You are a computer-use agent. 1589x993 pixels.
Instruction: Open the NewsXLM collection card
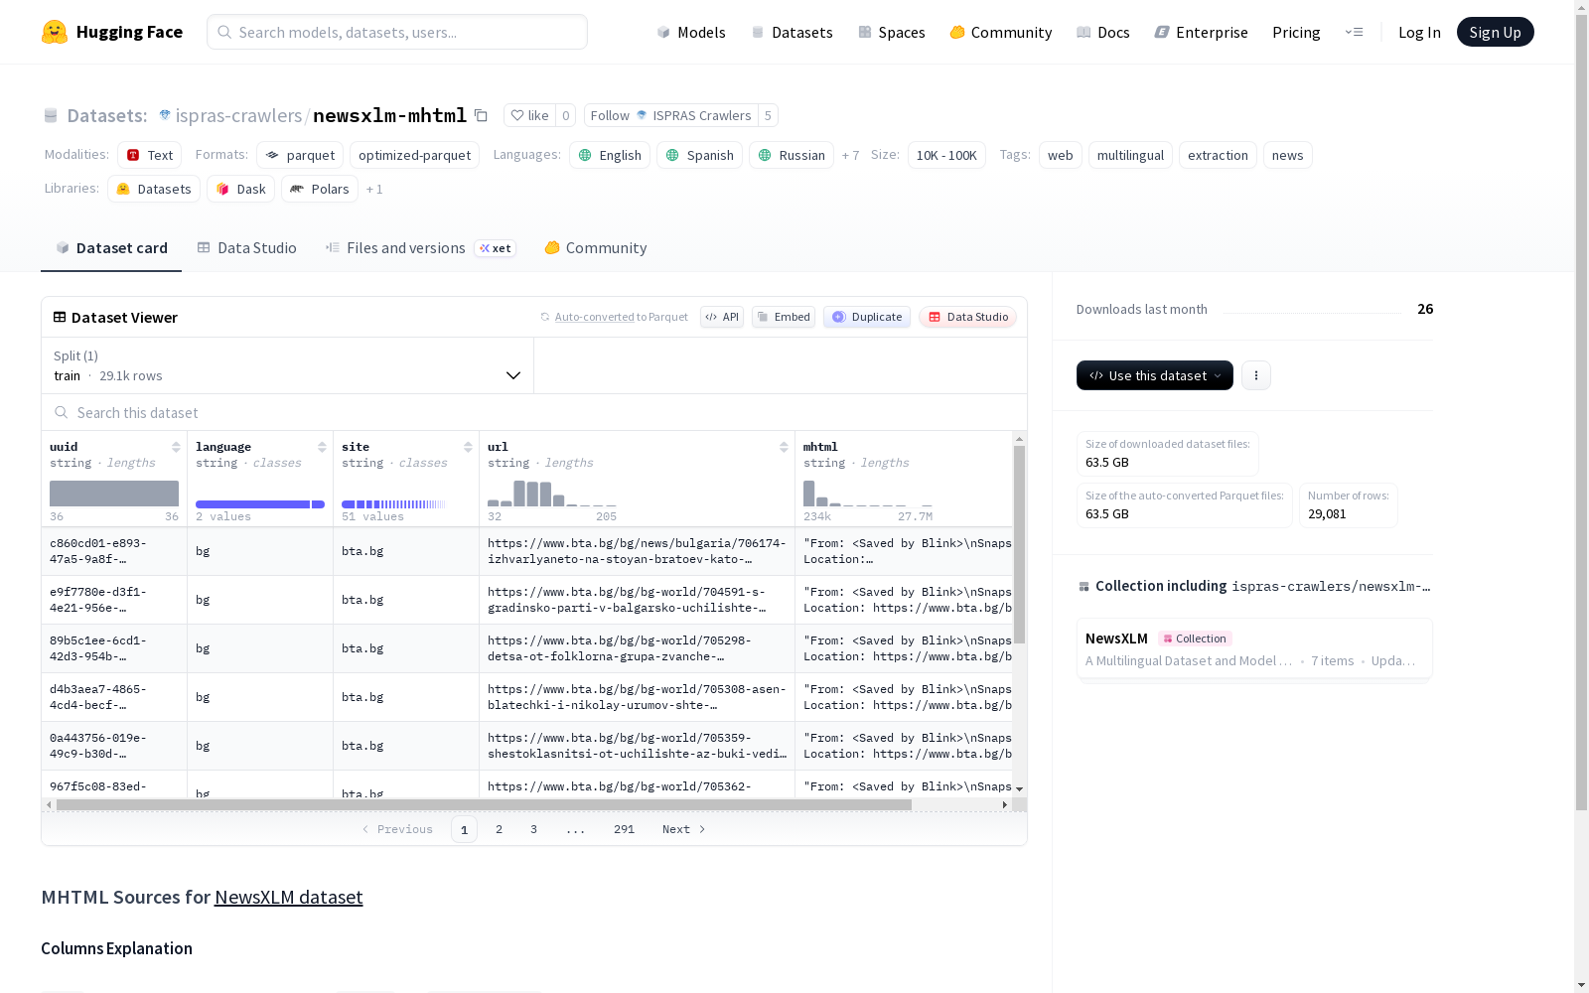tap(1254, 648)
